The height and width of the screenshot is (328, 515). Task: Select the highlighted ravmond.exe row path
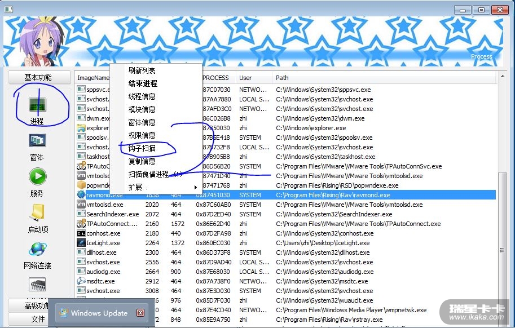tap(333, 195)
